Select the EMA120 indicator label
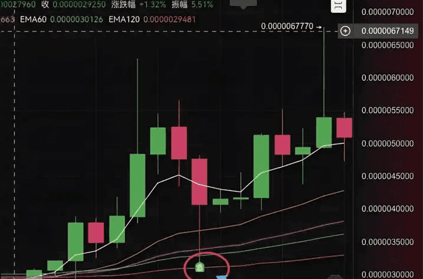Screen dimensions: 423x279 [124, 19]
